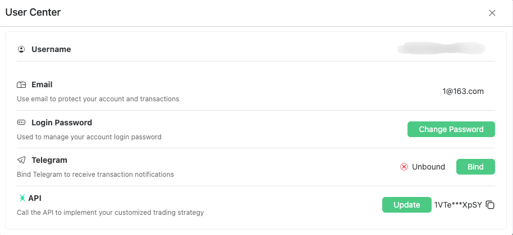Click the User Center title
This screenshot has width=513, height=235.
click(x=33, y=12)
